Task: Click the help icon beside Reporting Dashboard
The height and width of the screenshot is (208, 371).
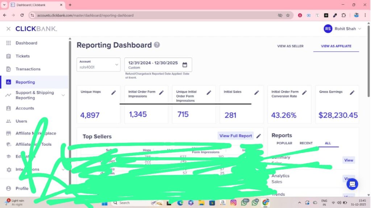Action: coord(157,45)
